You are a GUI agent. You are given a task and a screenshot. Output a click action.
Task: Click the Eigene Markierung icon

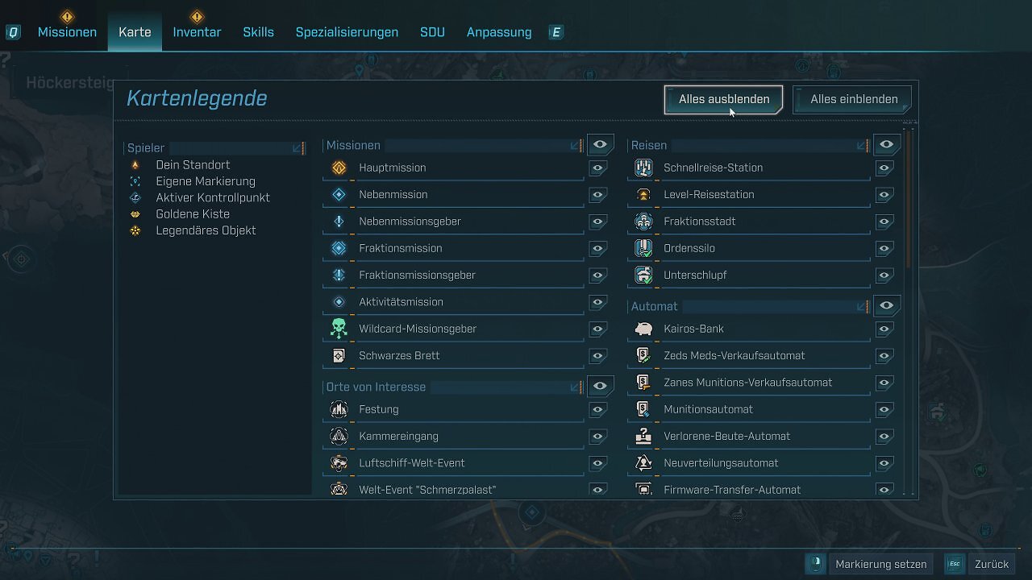tap(135, 181)
